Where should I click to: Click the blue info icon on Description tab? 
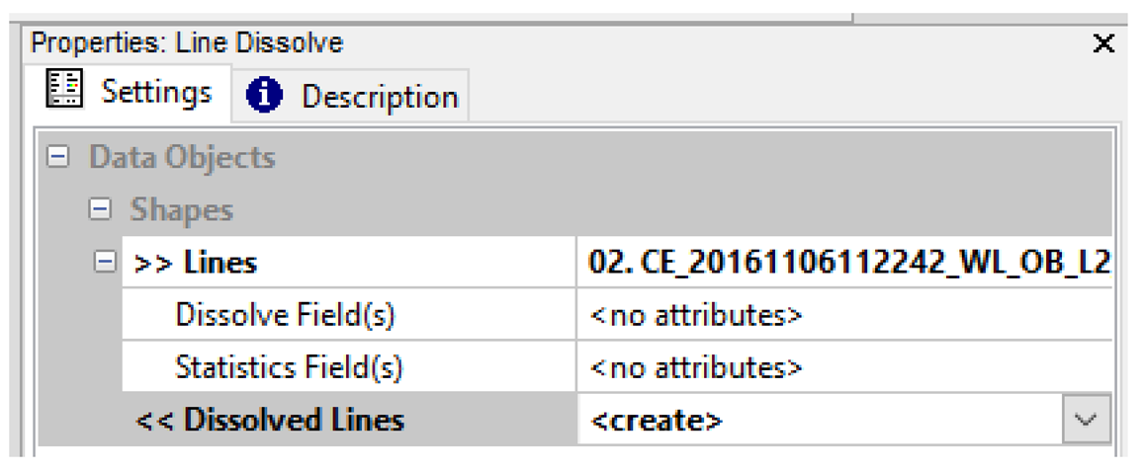(x=265, y=96)
